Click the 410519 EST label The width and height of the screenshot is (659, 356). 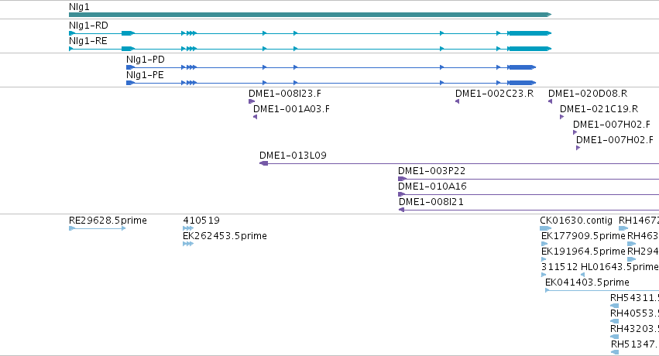point(201,221)
